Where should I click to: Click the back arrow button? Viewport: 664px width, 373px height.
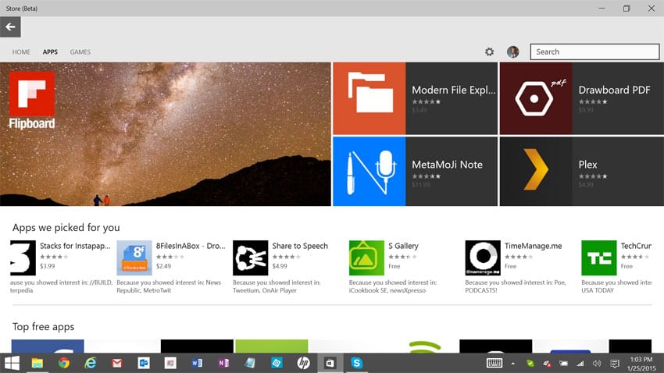click(10, 27)
